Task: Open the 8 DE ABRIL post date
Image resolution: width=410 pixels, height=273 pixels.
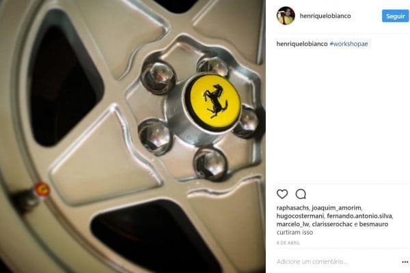Action: click(x=288, y=243)
